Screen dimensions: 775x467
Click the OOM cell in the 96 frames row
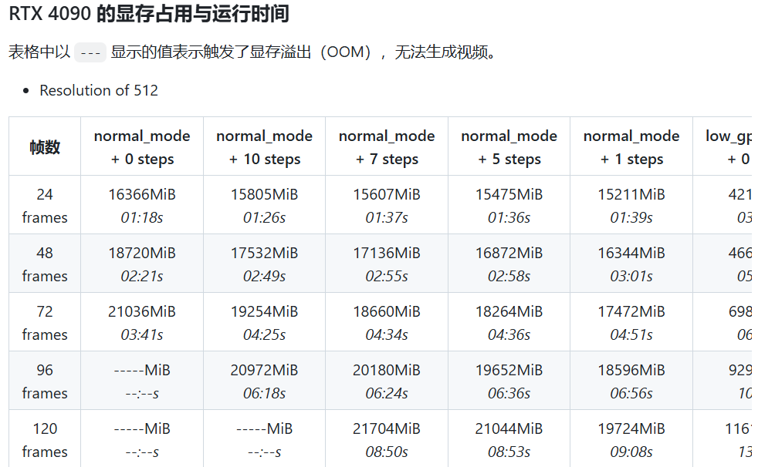142,381
